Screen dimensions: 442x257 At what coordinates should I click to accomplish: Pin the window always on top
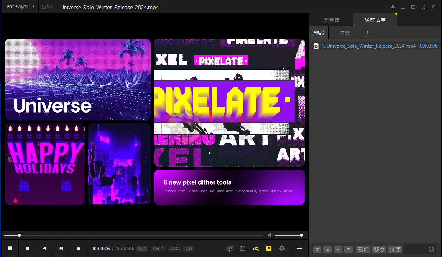tap(393, 7)
